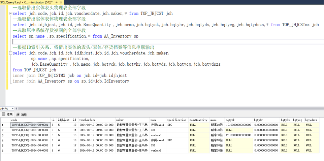324x161 pixels.
Task: Click the id cell showing 17
Action: tap(75, 146)
